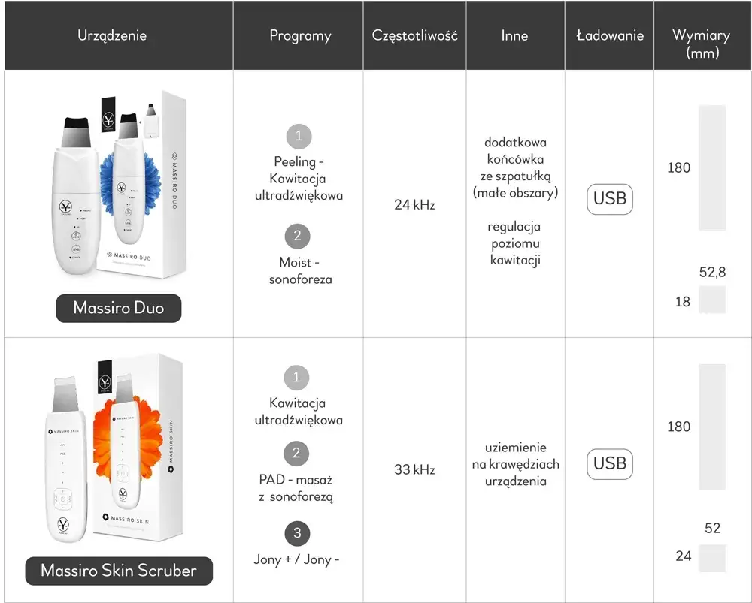Click the USB badge in Massiro Duo row
This screenshot has height=603, width=752.
[x=610, y=199]
